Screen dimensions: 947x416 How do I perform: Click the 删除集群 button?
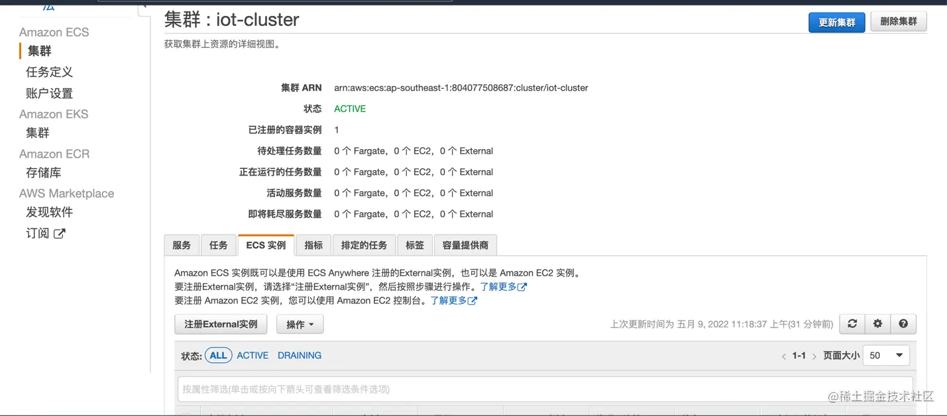(899, 22)
